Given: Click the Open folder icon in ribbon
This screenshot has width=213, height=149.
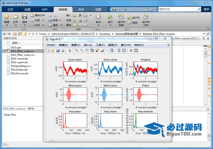Looking at the screenshot, I should click(15, 17).
